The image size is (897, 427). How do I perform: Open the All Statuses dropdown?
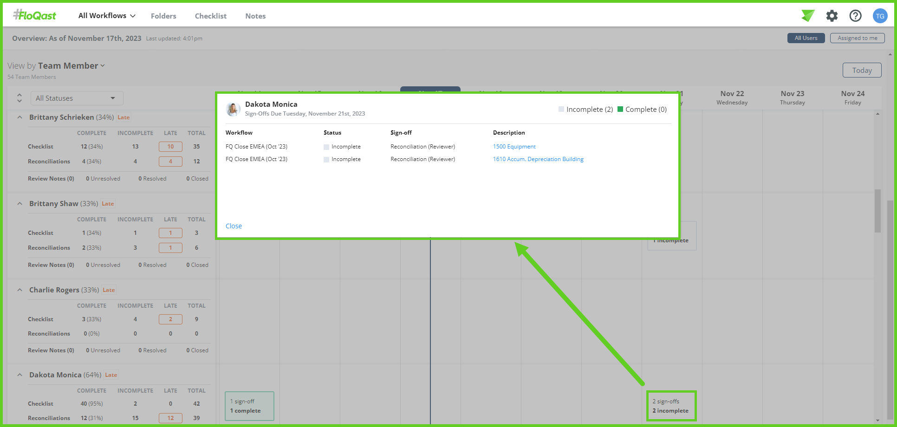point(77,98)
